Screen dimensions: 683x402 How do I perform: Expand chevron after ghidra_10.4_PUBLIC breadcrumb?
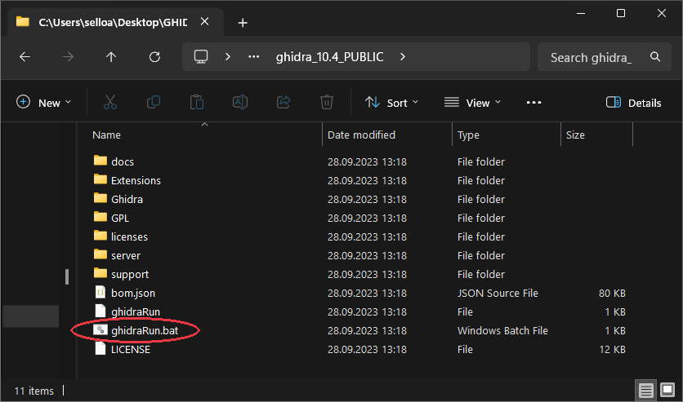pos(403,57)
